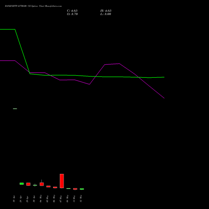Image resolution: width=209 pixels, height=209 pixels.
Task: Select the low value L: 3.00
Action: (106, 14)
